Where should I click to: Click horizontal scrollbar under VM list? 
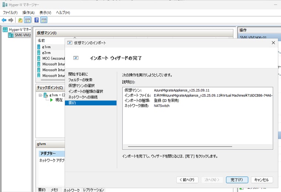[53, 80]
